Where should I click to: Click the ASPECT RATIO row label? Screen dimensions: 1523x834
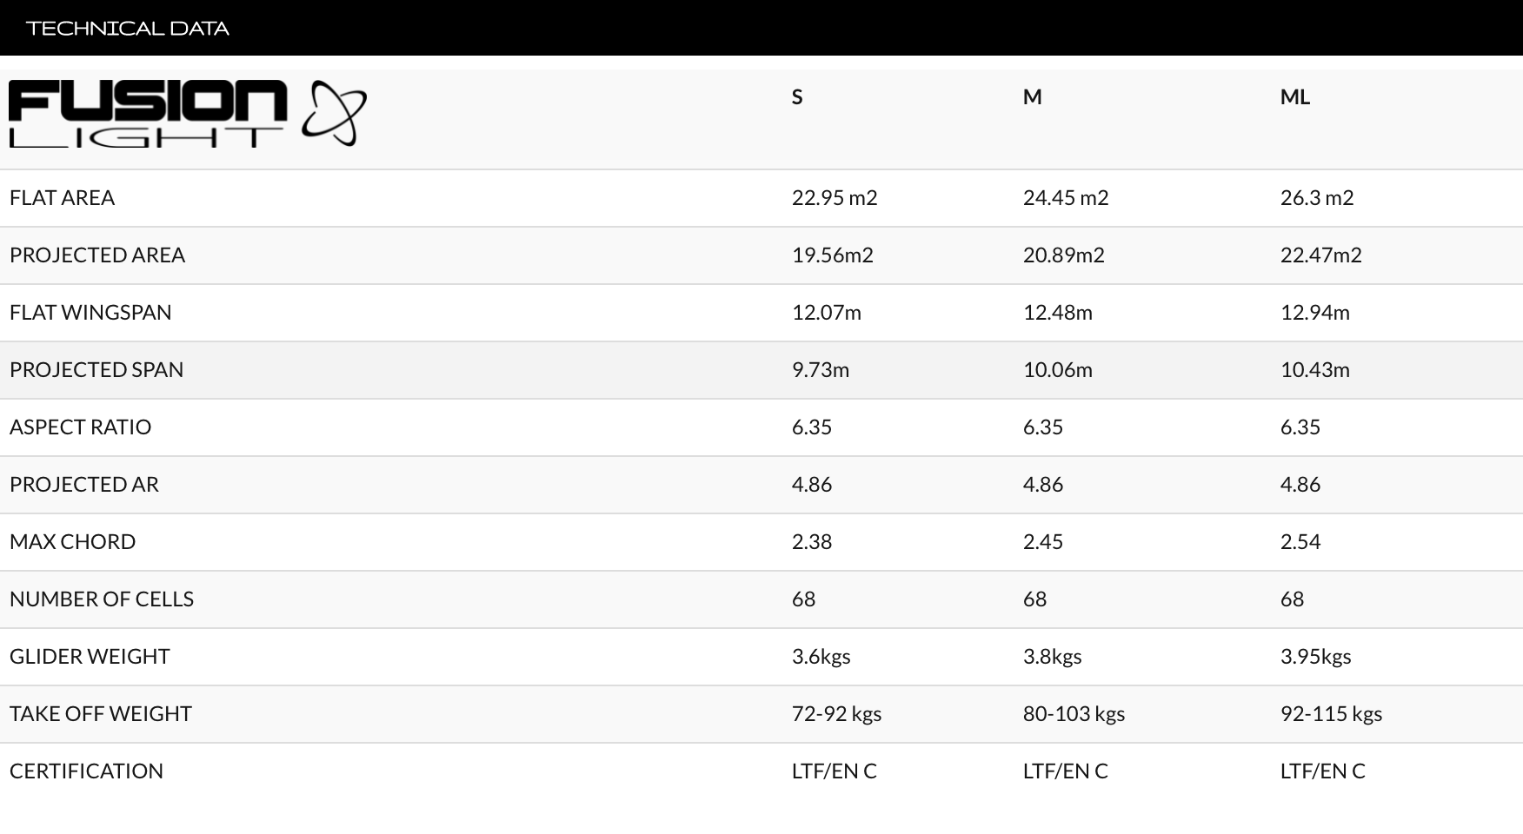[x=81, y=427]
